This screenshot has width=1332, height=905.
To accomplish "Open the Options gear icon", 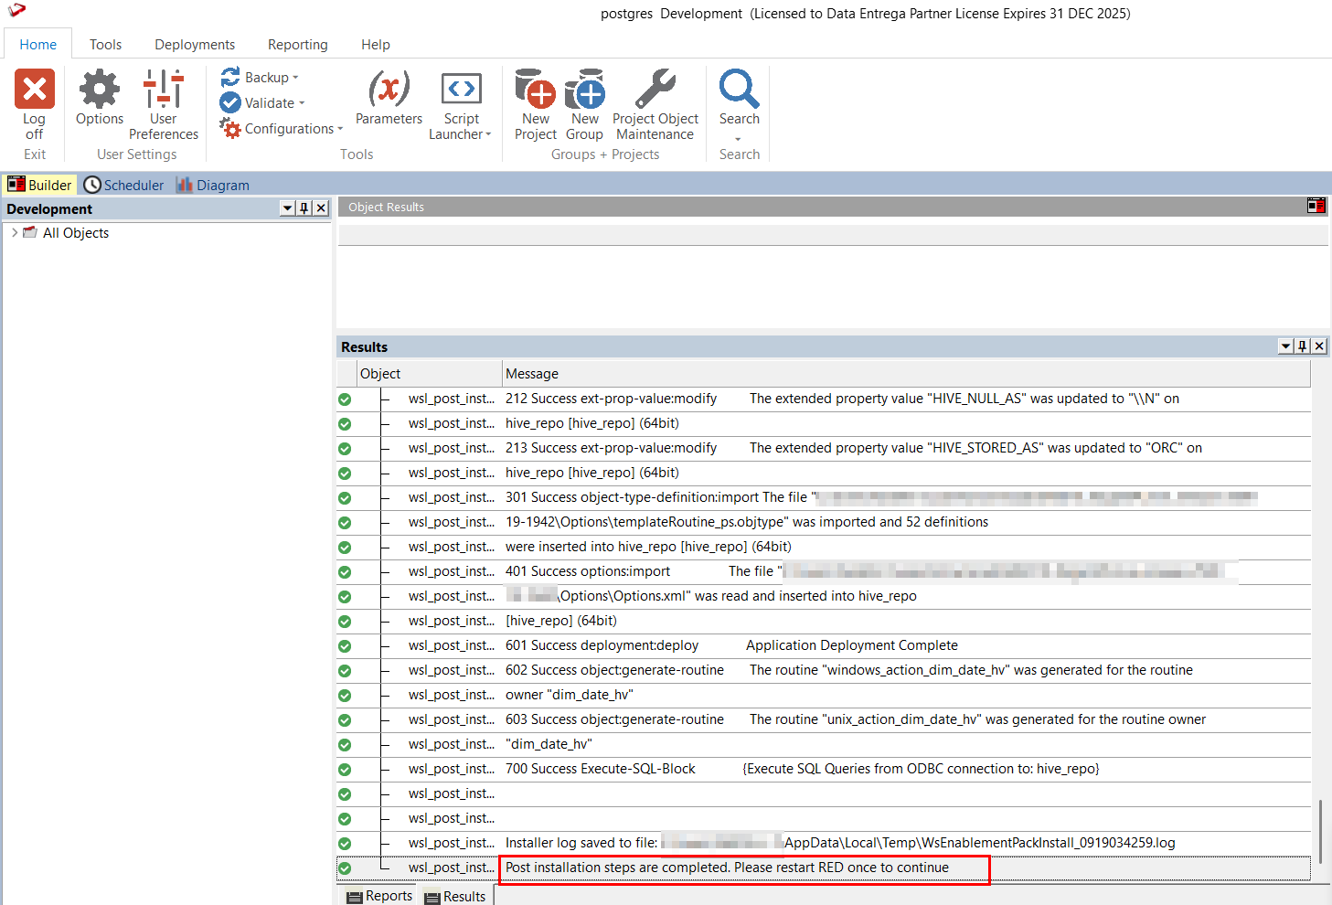I will click(x=99, y=89).
